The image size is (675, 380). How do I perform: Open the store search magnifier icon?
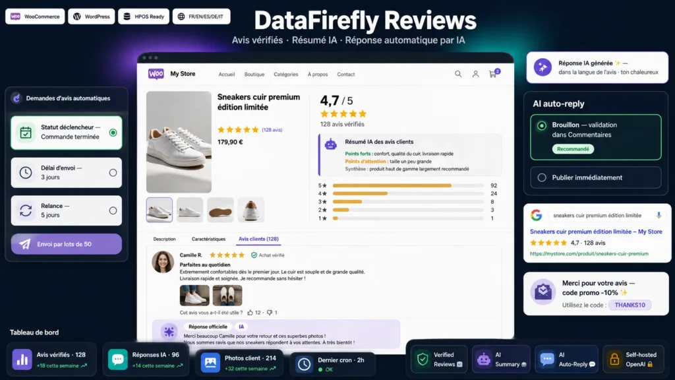tap(458, 74)
